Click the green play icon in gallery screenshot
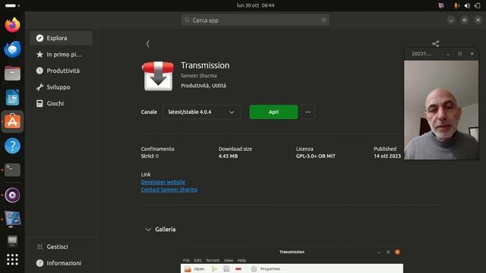 point(214,269)
